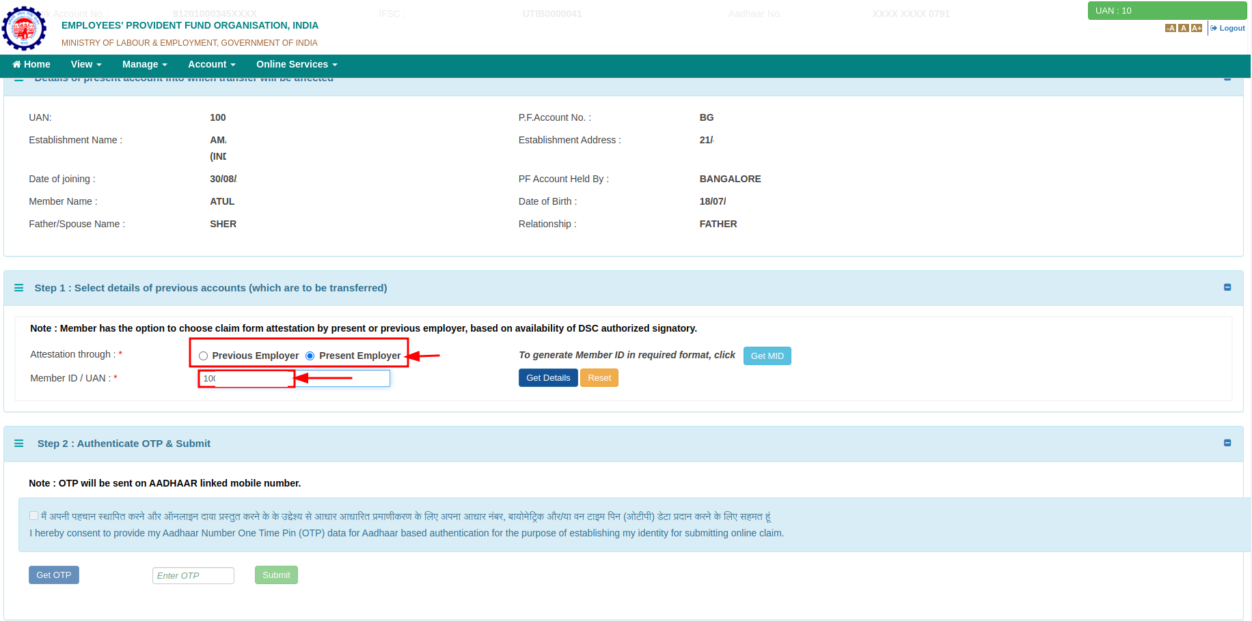
Task: Select Previous Employer radio button
Action: tap(203, 356)
